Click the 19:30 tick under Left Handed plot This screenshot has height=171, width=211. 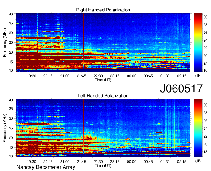click(31, 162)
